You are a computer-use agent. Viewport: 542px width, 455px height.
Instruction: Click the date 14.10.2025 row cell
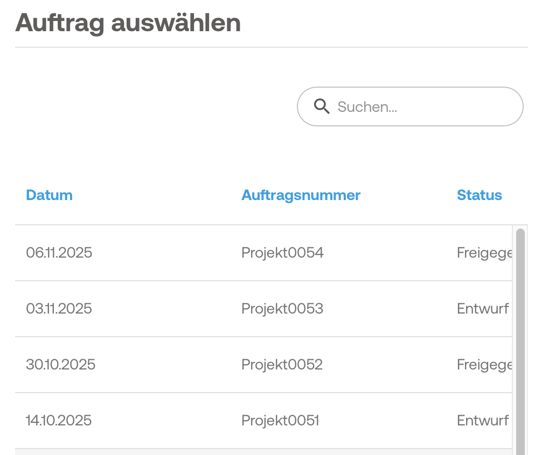59,421
